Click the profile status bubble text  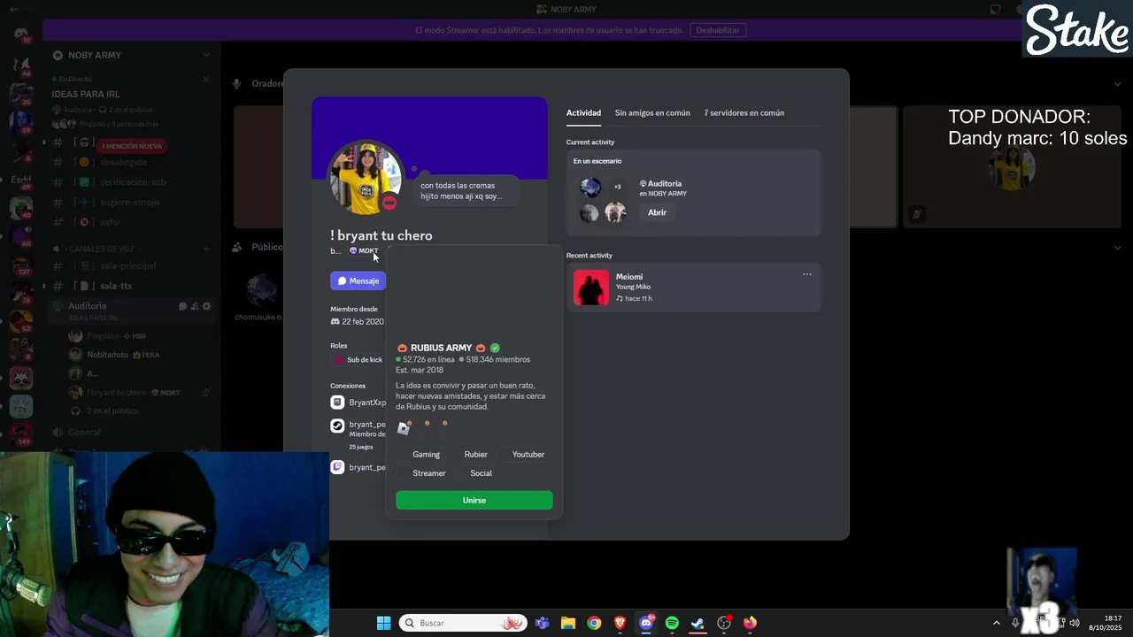coord(461,191)
